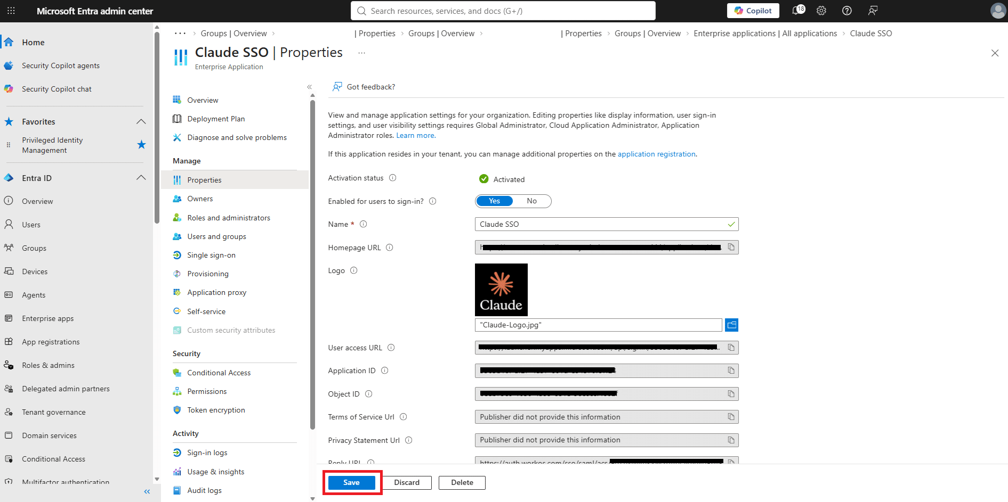Click into the Name input field
This screenshot has width=1008, height=502.
(607, 224)
